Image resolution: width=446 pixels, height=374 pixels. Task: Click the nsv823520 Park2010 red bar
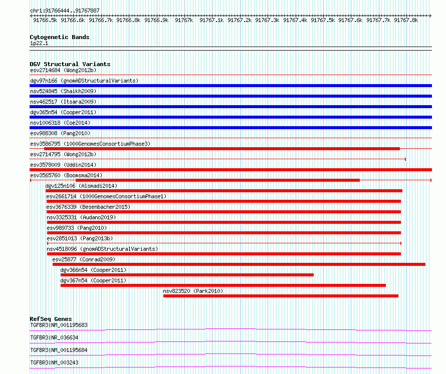click(x=281, y=296)
